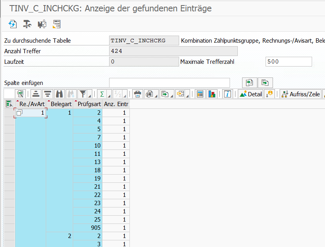Click the print icon in grid toolbar

(137, 94)
